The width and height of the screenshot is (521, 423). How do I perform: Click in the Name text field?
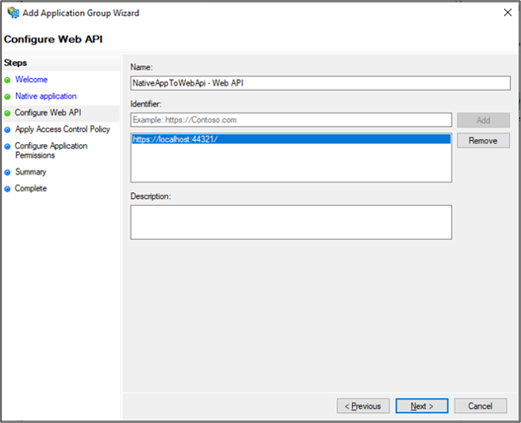coord(320,83)
